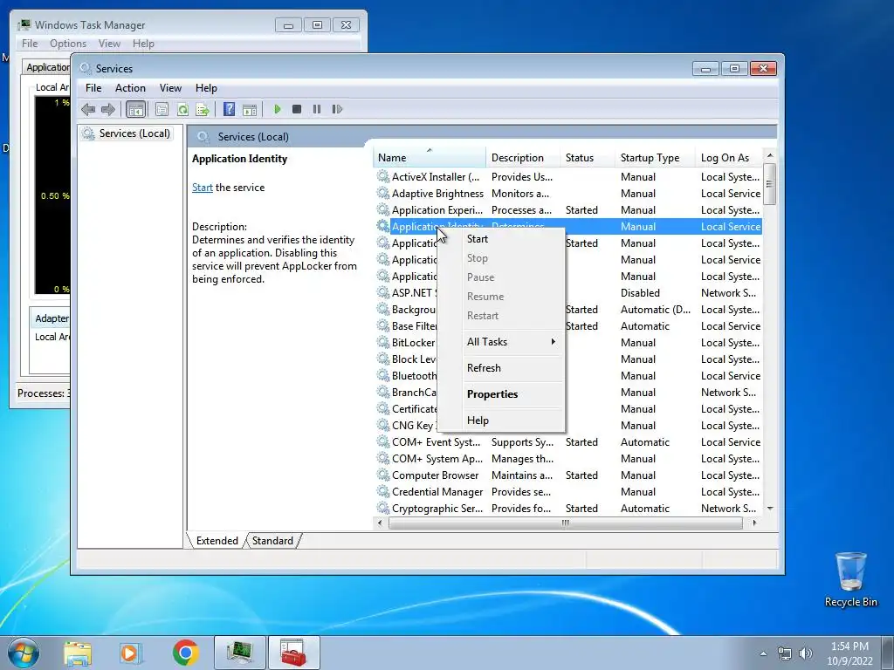
Task: Switch to the Extended tab
Action: coord(217,541)
